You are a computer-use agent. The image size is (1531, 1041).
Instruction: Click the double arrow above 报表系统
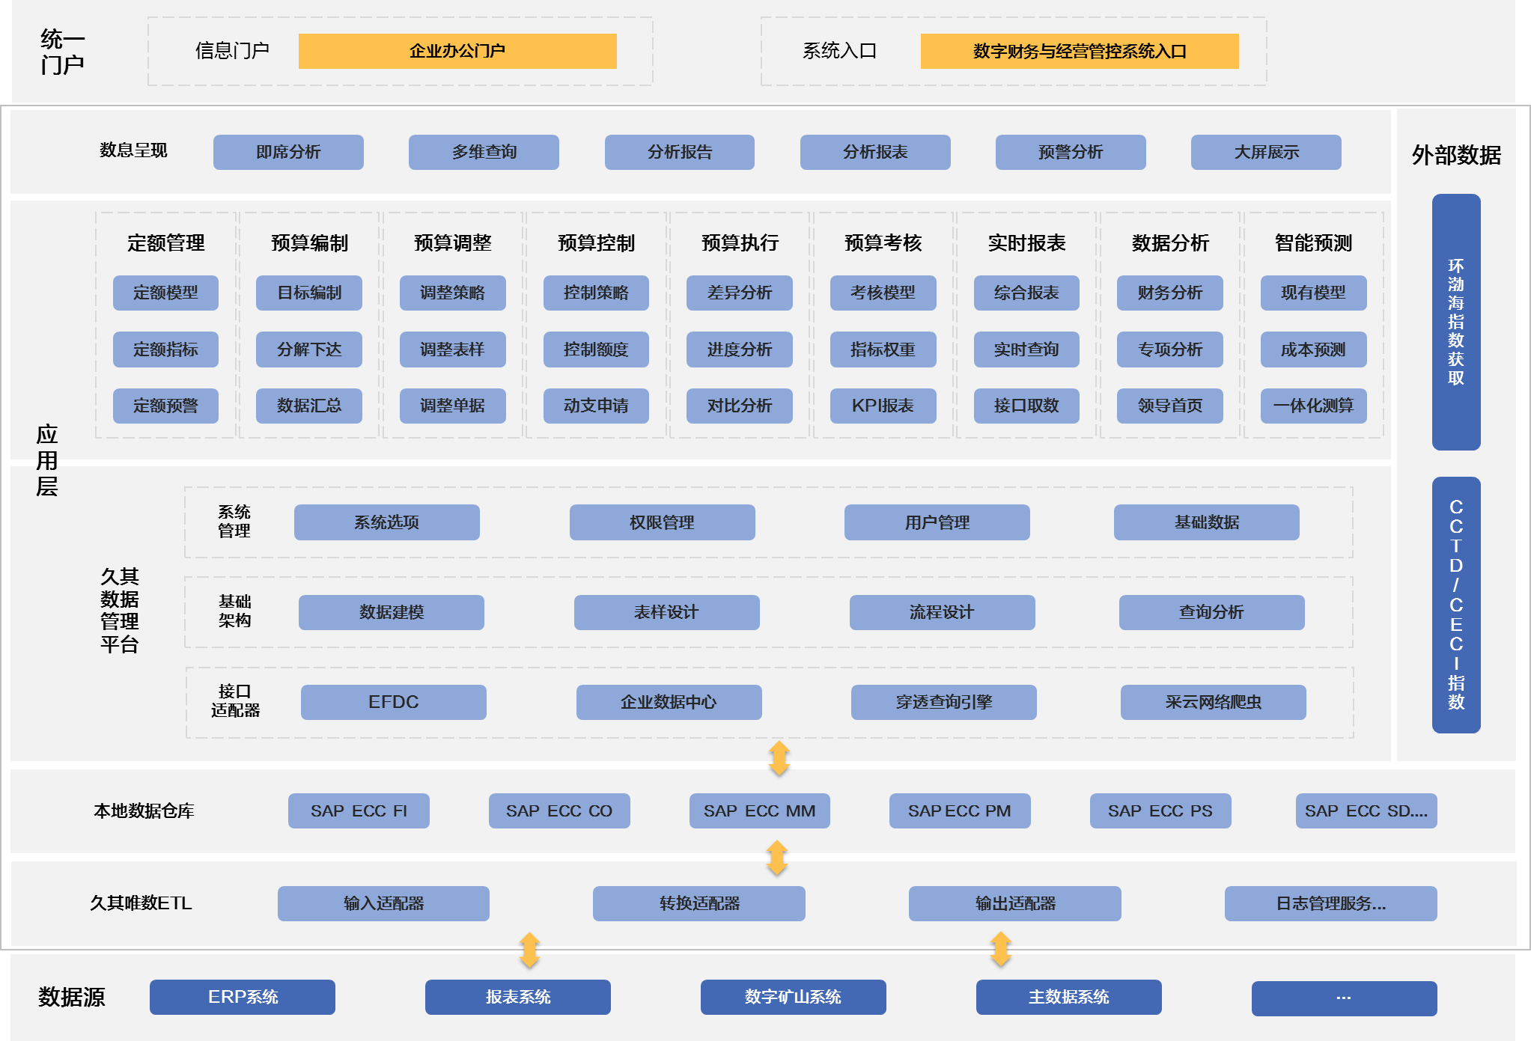pos(529,950)
